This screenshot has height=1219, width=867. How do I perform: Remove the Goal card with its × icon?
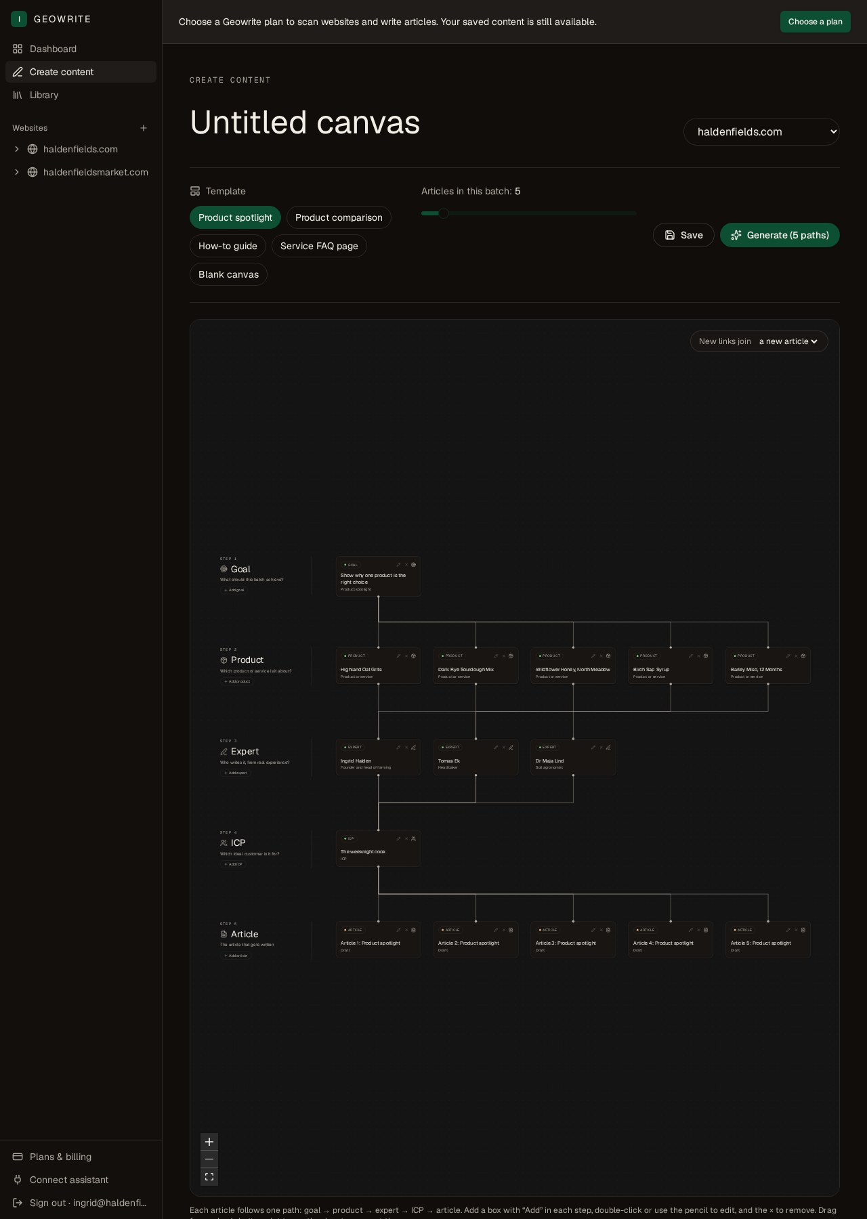[406, 564]
